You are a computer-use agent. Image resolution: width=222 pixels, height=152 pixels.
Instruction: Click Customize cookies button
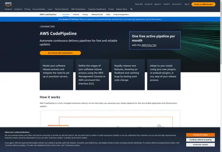pyautogui.click(x=201, y=144)
